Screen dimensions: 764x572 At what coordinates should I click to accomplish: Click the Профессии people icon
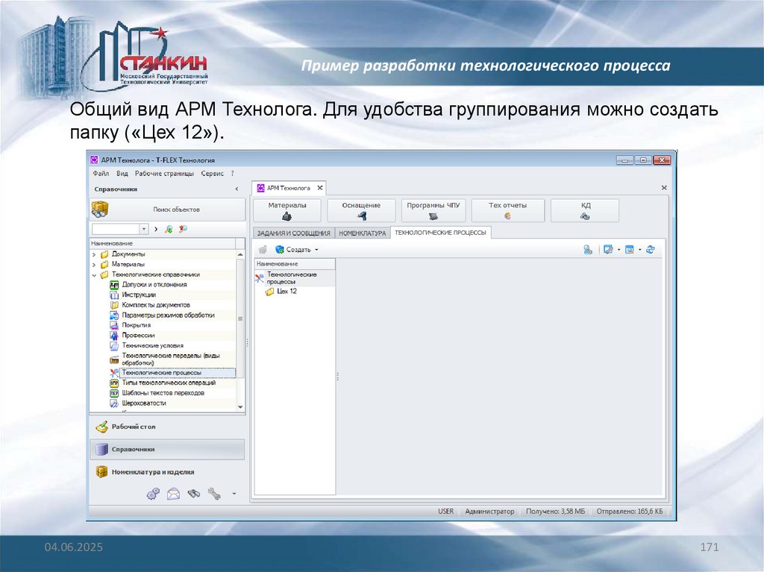coord(114,335)
